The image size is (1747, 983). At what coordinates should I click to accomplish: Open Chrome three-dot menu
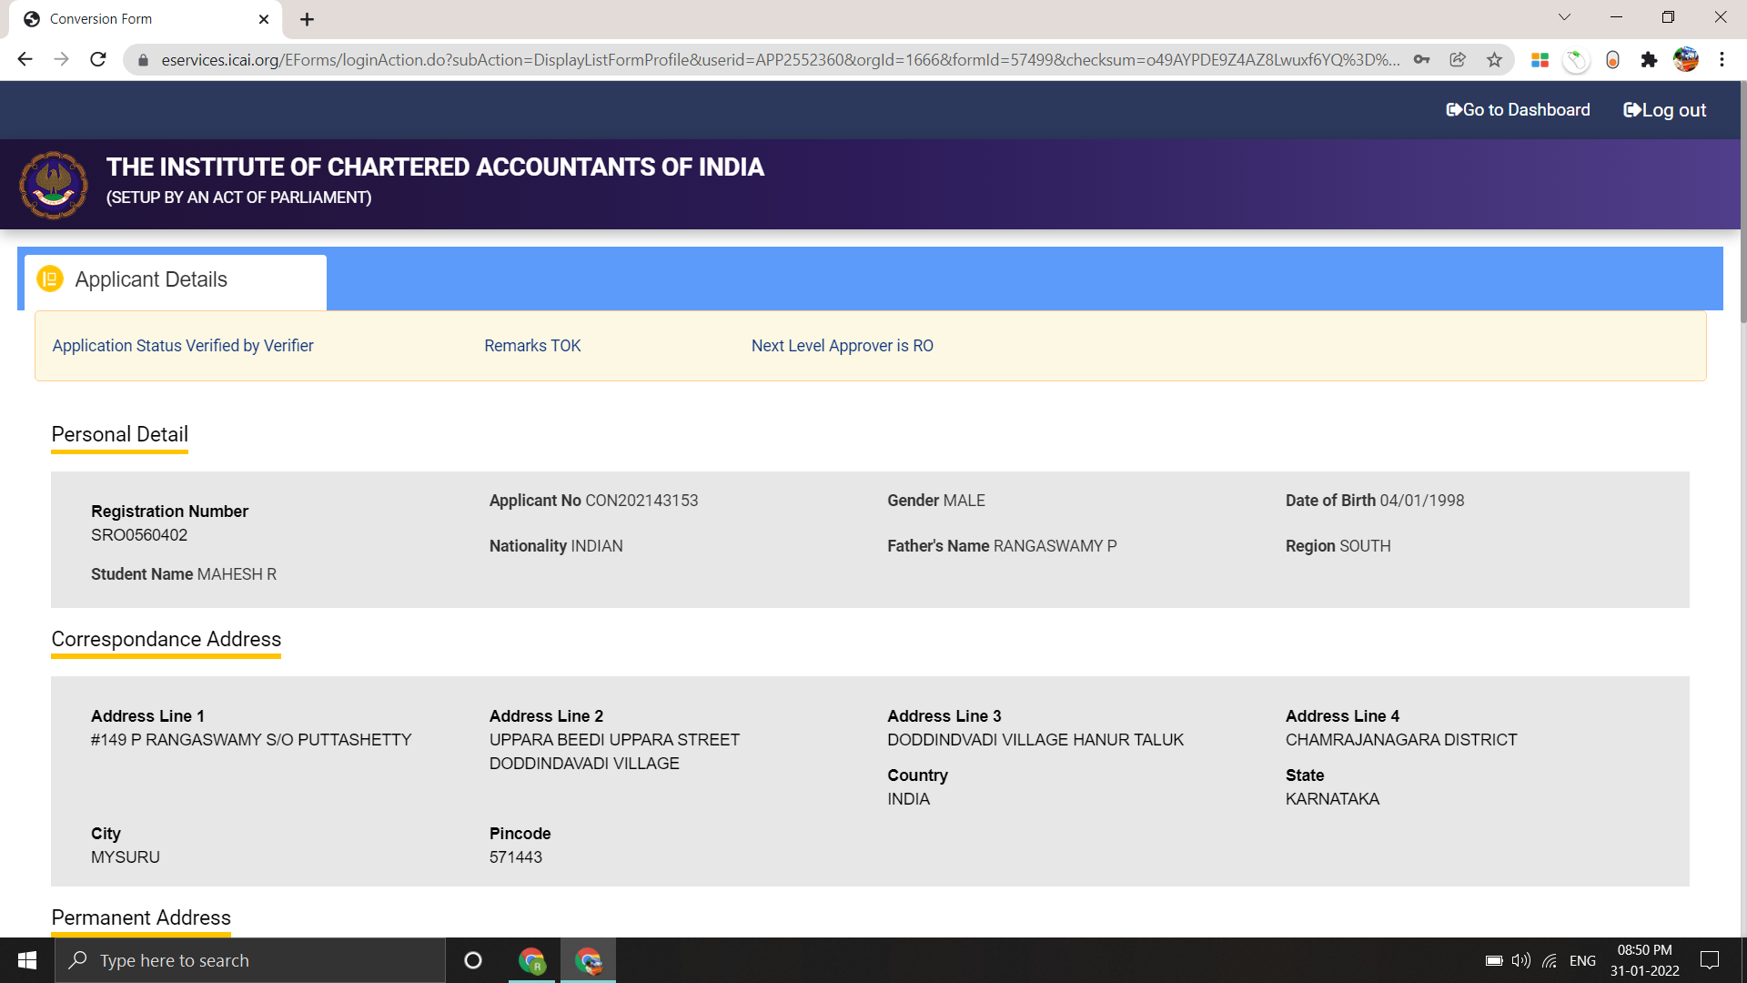[x=1722, y=59]
